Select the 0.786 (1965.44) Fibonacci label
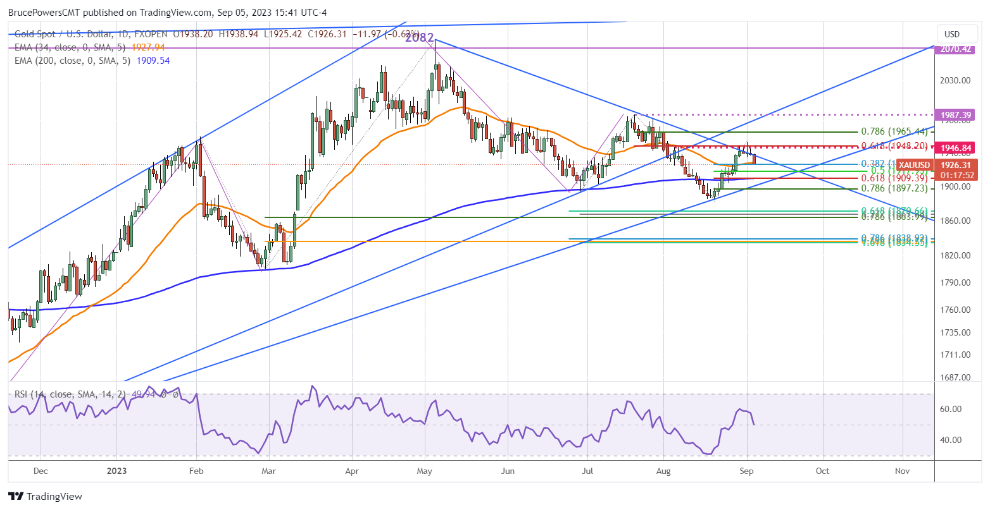 893,132
